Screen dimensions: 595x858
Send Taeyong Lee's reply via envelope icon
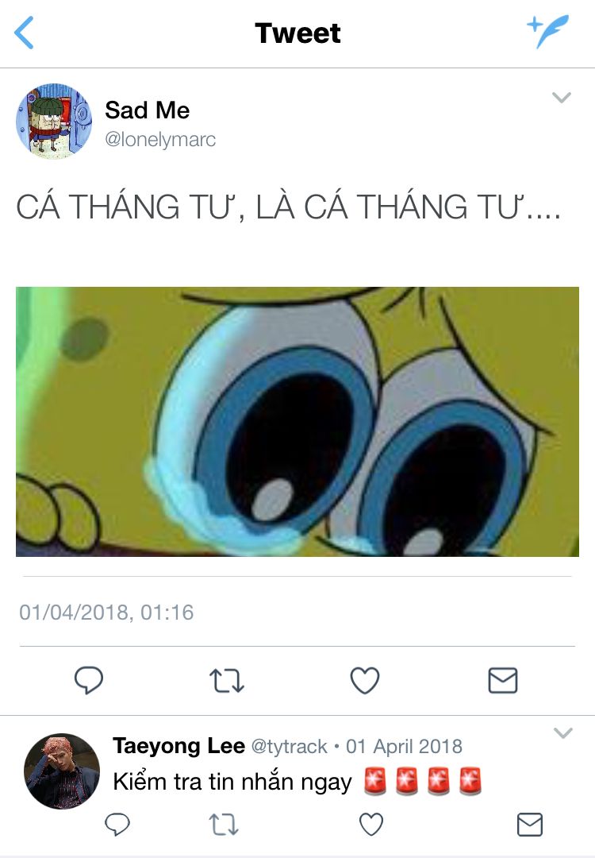pos(529,824)
